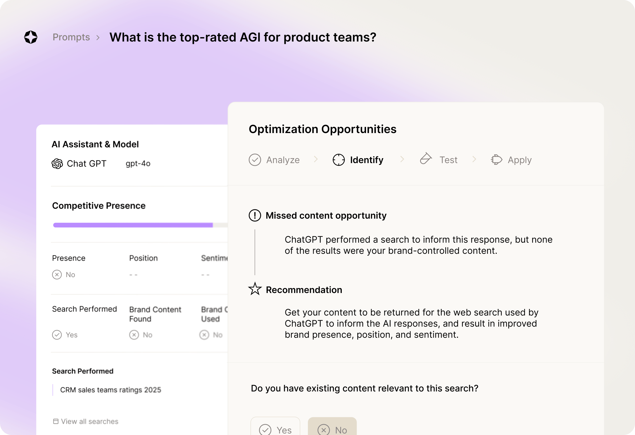This screenshot has height=435, width=635.
Task: Click the Test flask step icon
Action: pos(426,158)
